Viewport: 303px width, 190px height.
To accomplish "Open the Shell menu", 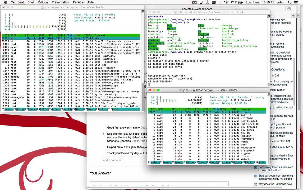I will click(x=31, y=2).
